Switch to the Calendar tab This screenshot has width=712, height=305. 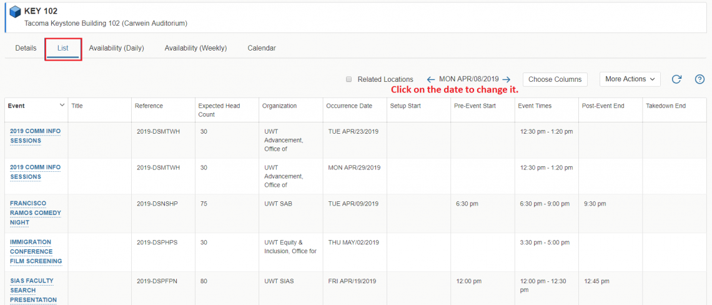(x=261, y=48)
